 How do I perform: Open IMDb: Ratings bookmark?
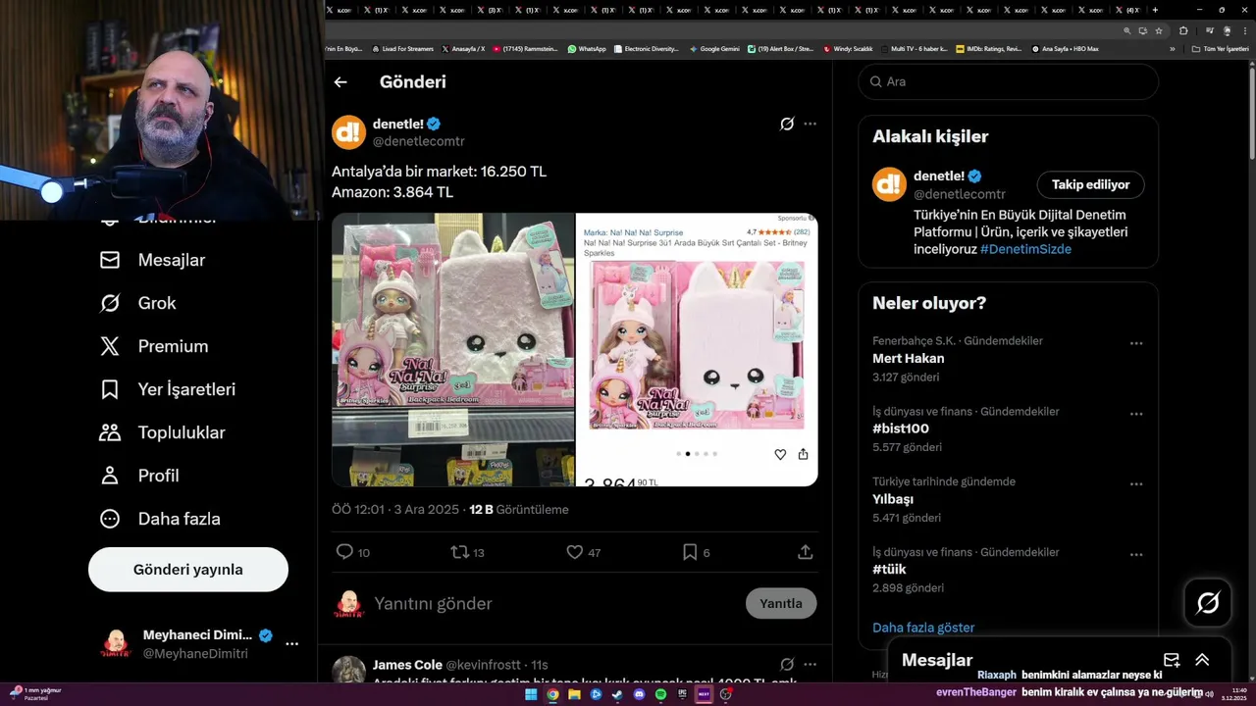[988, 48]
